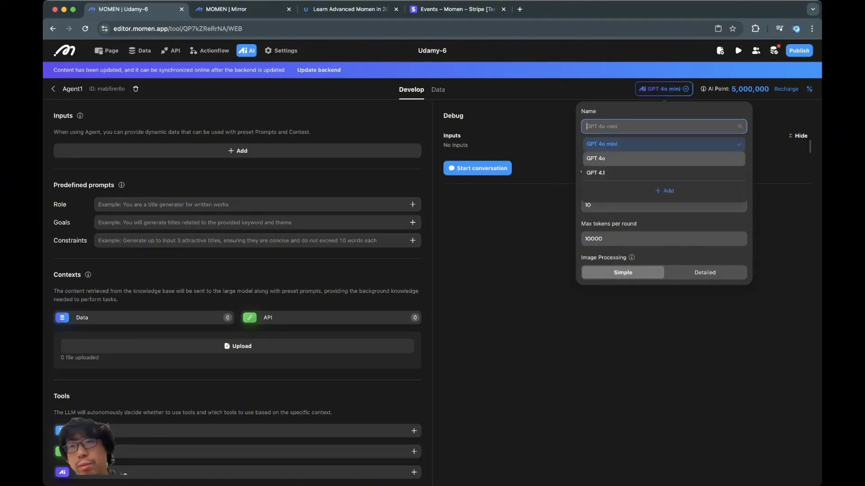Switch to the MOMEN | Mirror browser tab
The height and width of the screenshot is (486, 865).
(x=243, y=9)
